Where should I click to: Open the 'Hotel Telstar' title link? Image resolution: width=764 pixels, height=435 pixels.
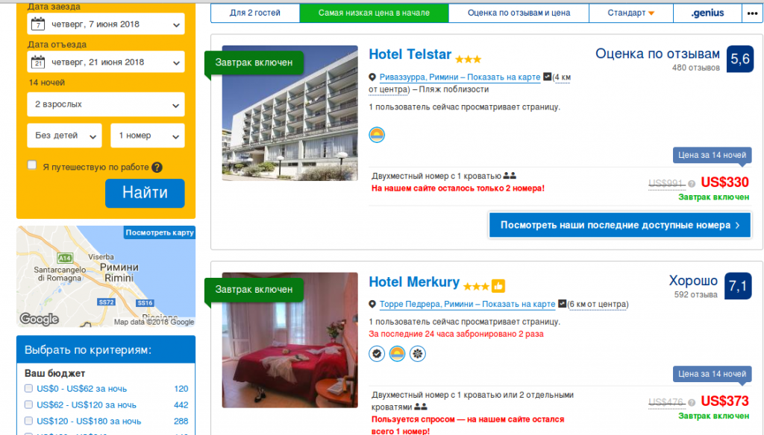pos(410,54)
